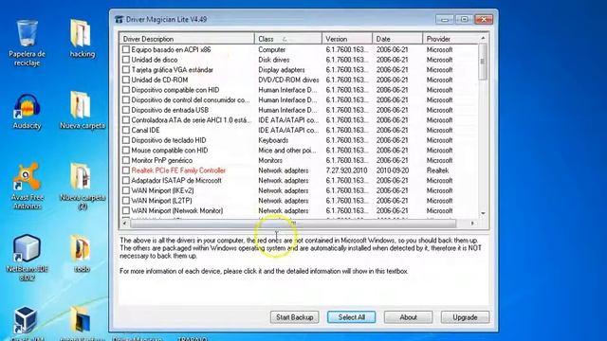
Task: Tick checkbox for Equipo basado en ACPI x86
Action: [126, 49]
